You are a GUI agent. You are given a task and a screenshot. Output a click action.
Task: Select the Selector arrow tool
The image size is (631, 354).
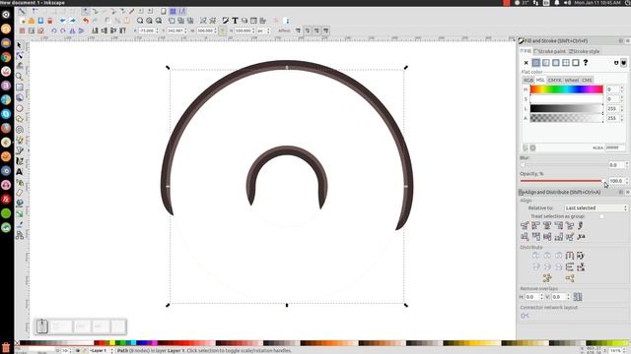tap(19, 45)
